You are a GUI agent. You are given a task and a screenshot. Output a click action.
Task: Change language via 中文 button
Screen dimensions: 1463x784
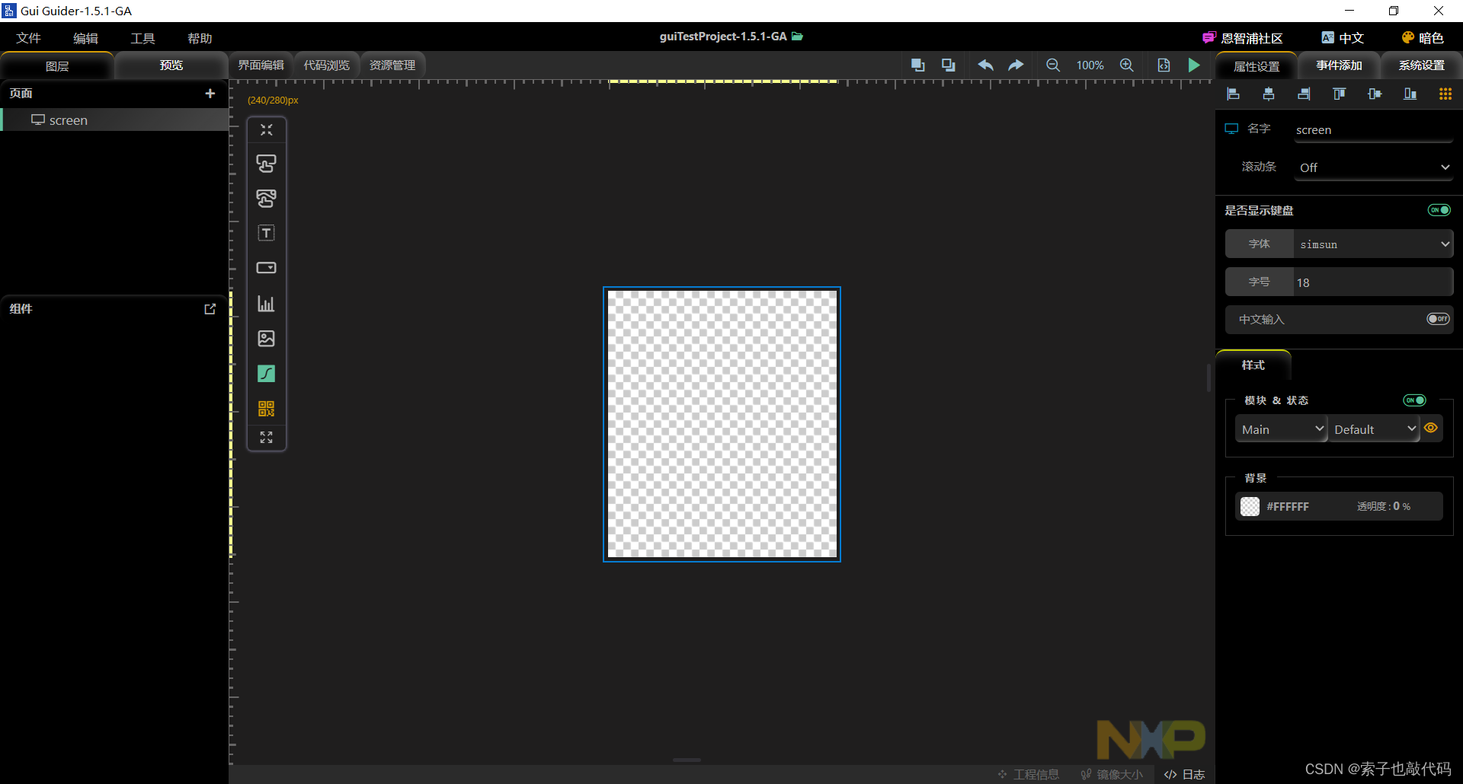pyautogui.click(x=1343, y=38)
